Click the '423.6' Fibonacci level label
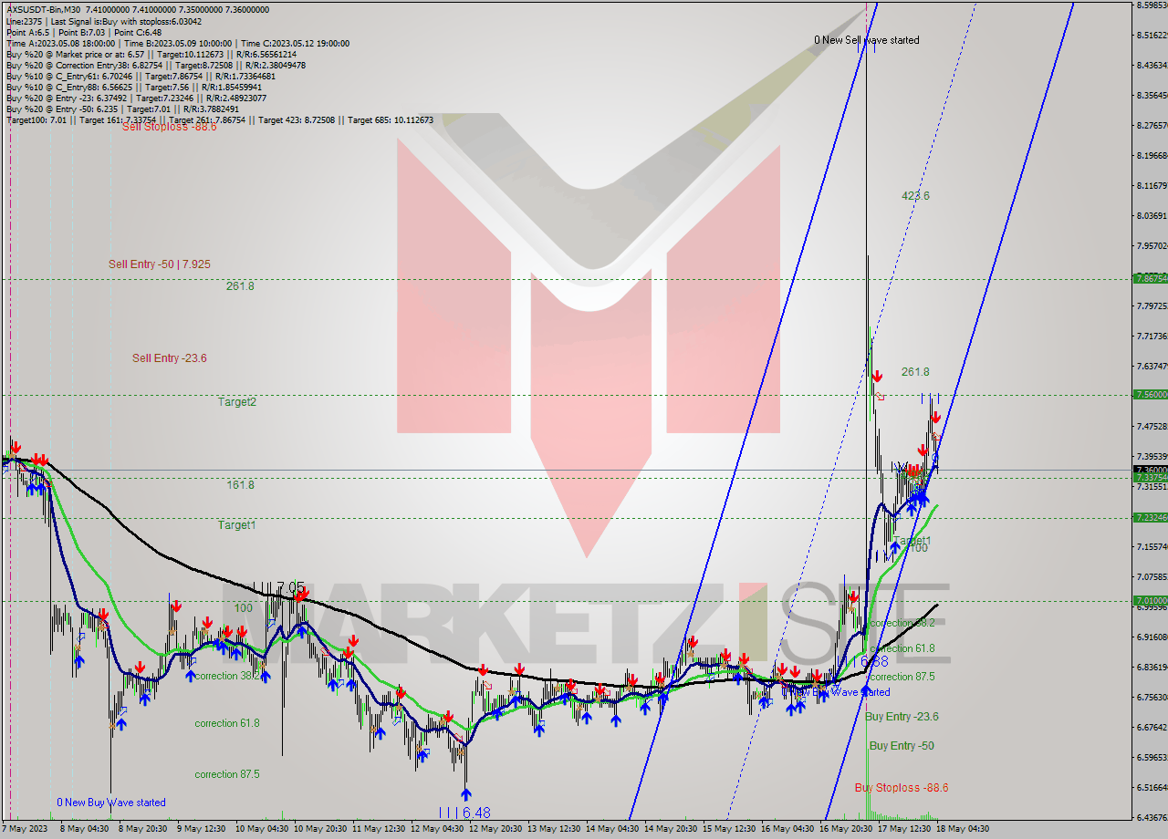This screenshot has height=839, width=1168. 915,196
